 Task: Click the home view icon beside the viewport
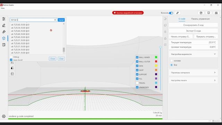[x=165, y=38]
